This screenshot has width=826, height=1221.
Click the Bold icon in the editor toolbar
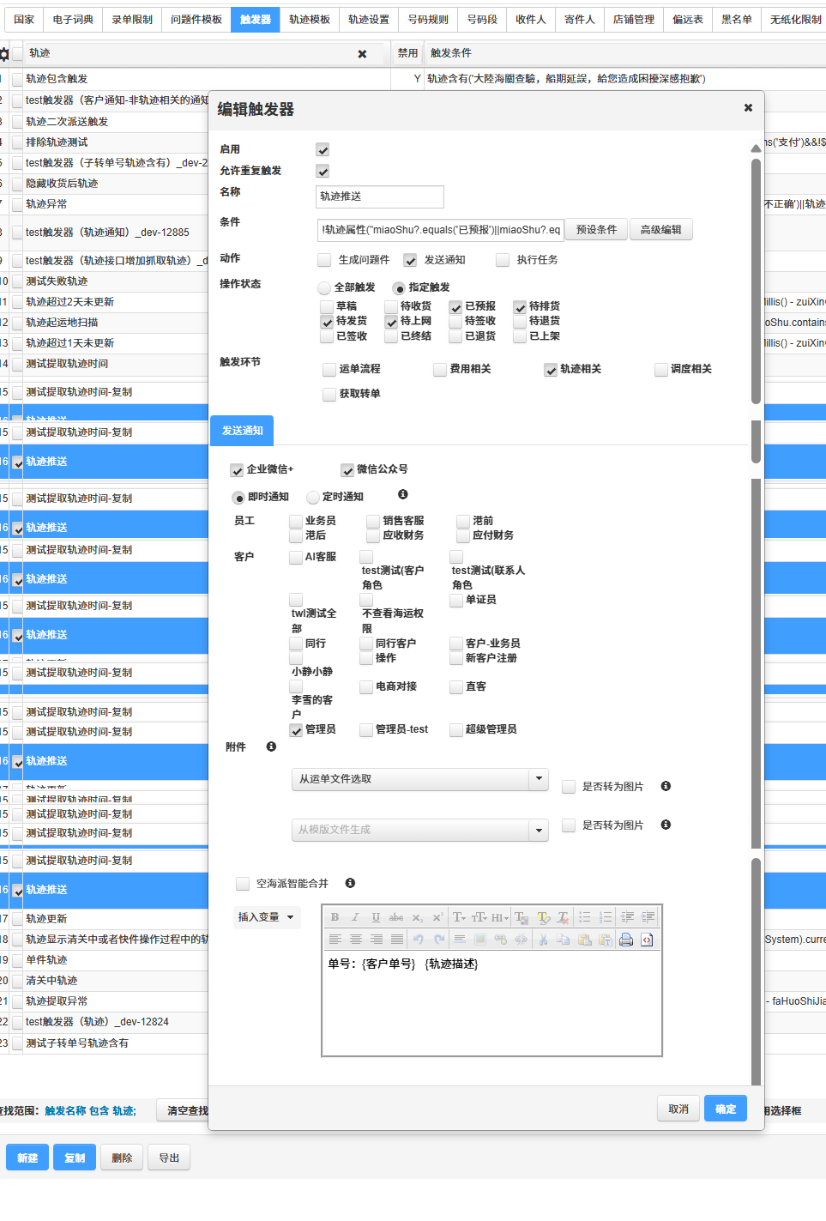click(x=335, y=917)
